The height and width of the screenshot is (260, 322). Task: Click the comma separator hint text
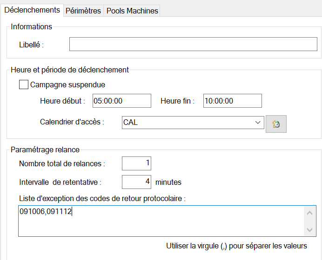pyautogui.click(x=236, y=246)
